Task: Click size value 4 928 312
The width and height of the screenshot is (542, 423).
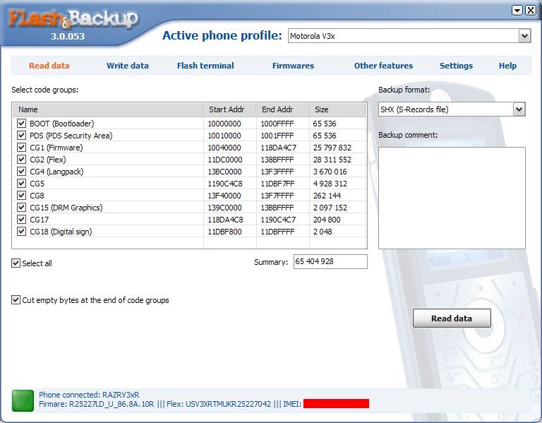Action: tap(330, 184)
